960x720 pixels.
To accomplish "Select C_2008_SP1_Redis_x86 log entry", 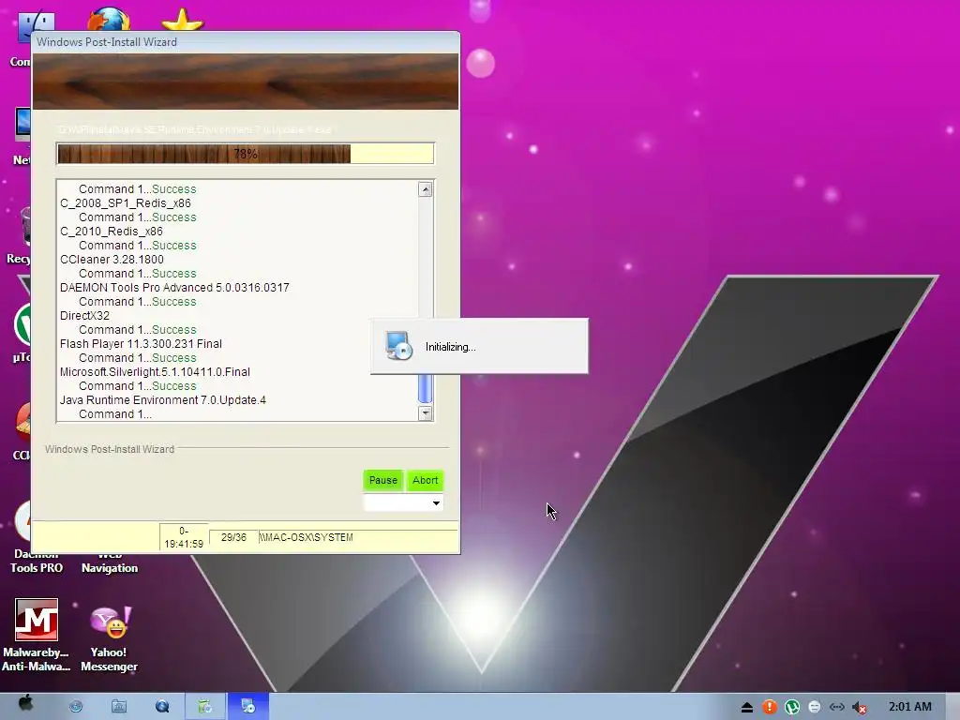I will pyautogui.click(x=126, y=203).
